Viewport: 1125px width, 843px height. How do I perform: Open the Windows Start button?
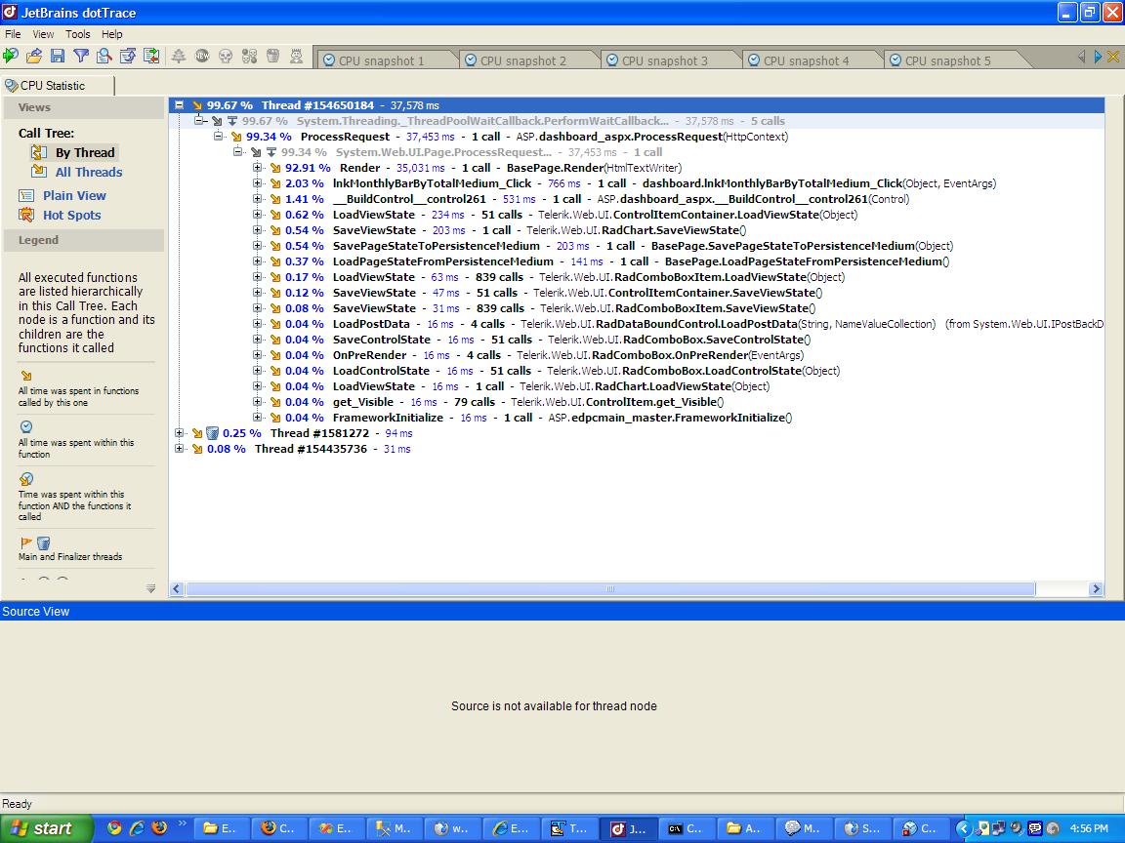(x=46, y=828)
